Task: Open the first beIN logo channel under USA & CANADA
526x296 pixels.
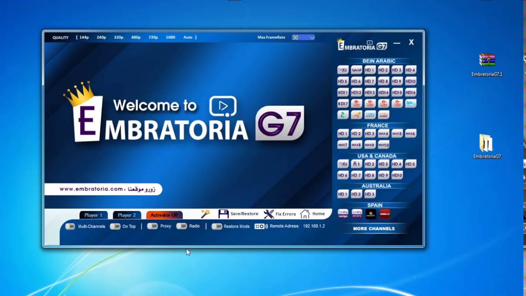Action: click(343, 164)
